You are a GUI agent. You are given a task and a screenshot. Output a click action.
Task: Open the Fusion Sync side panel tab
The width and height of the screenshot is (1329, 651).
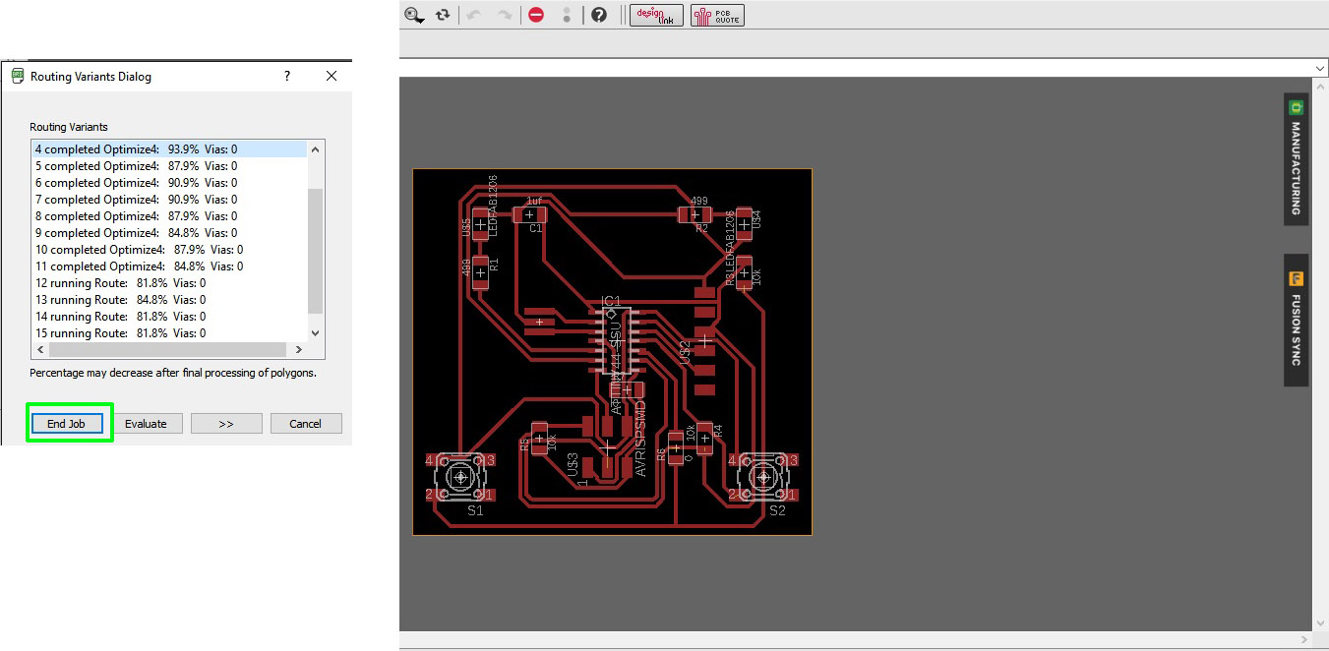[x=1296, y=320]
